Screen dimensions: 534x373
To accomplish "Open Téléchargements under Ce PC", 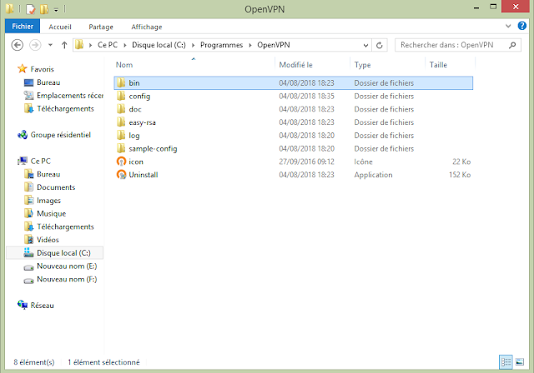I will (65, 227).
